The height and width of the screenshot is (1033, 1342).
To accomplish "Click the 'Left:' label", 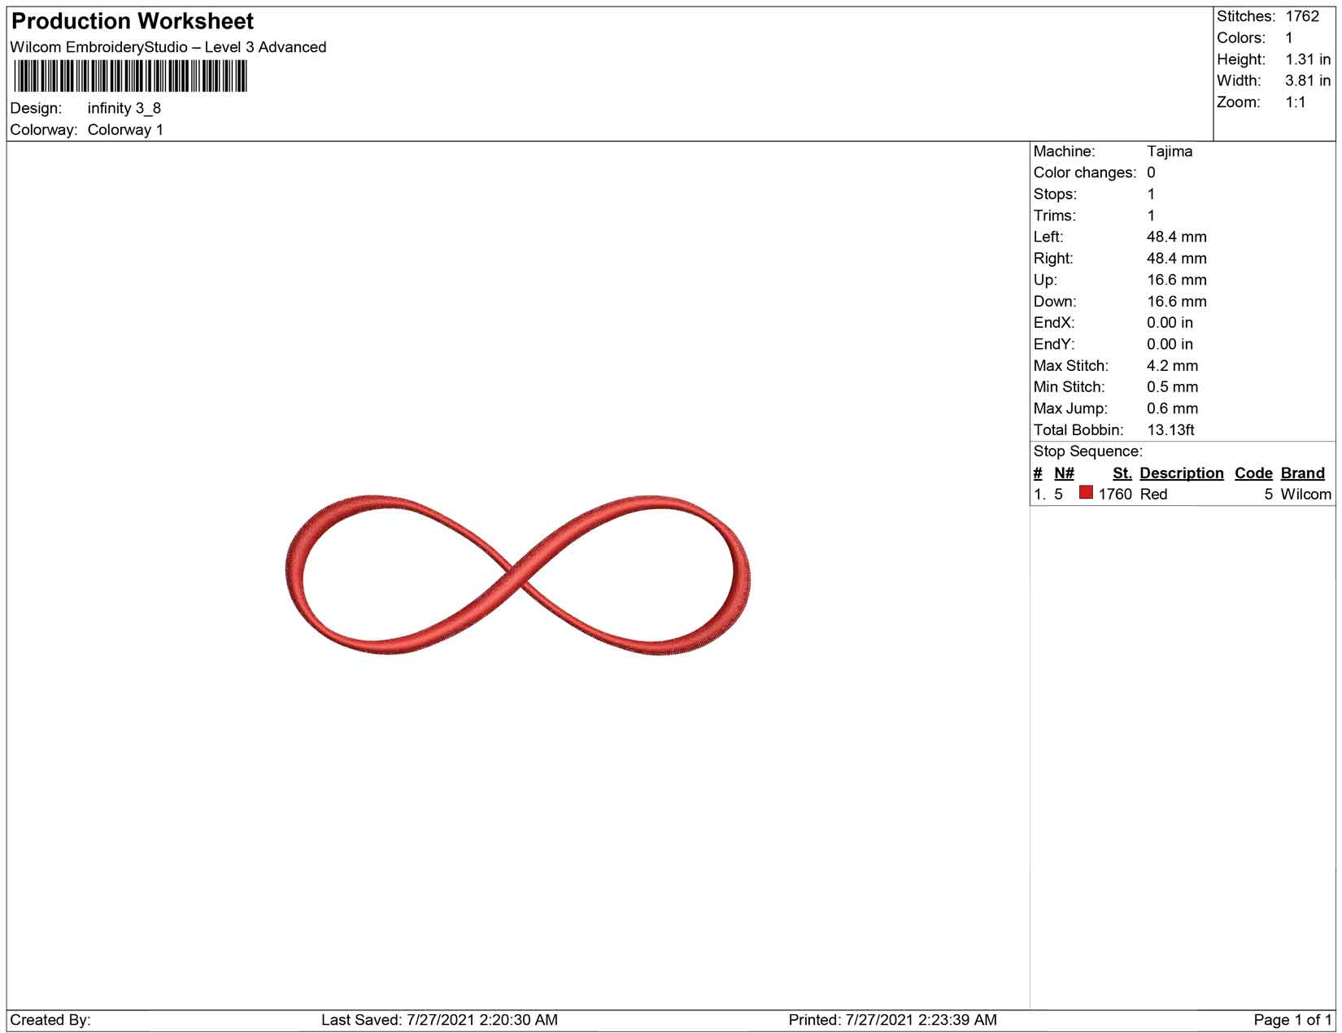I will pos(1048,237).
